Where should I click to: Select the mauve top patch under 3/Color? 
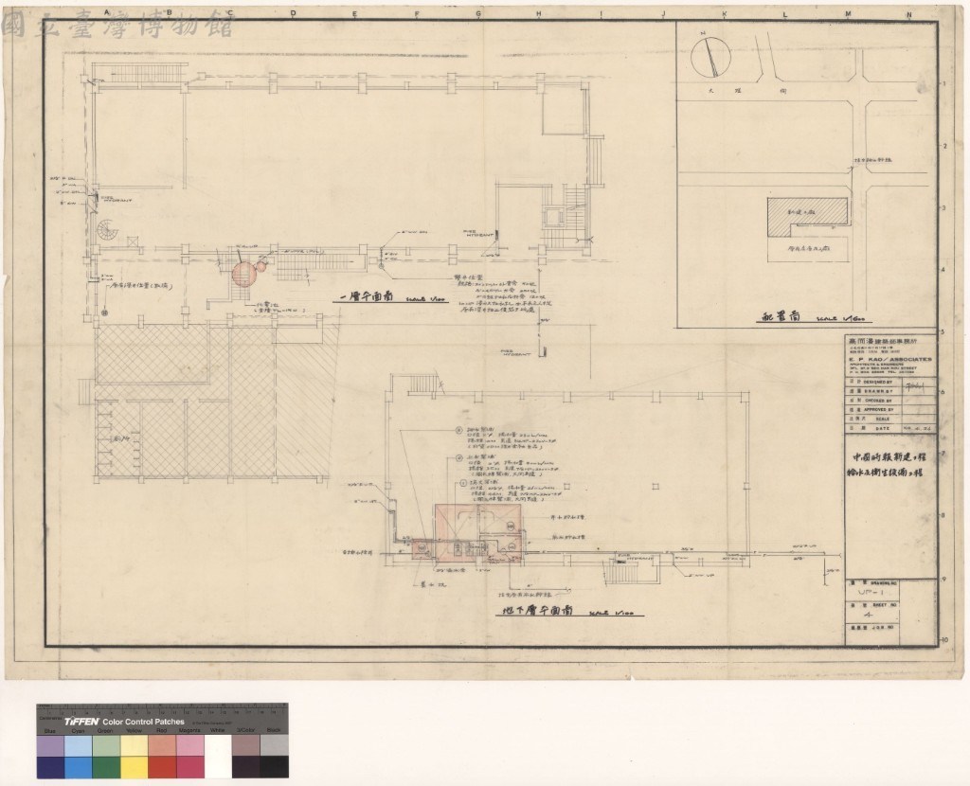[x=246, y=745]
